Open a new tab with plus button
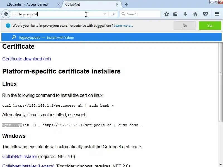The image size is (223, 167). click(126, 4)
